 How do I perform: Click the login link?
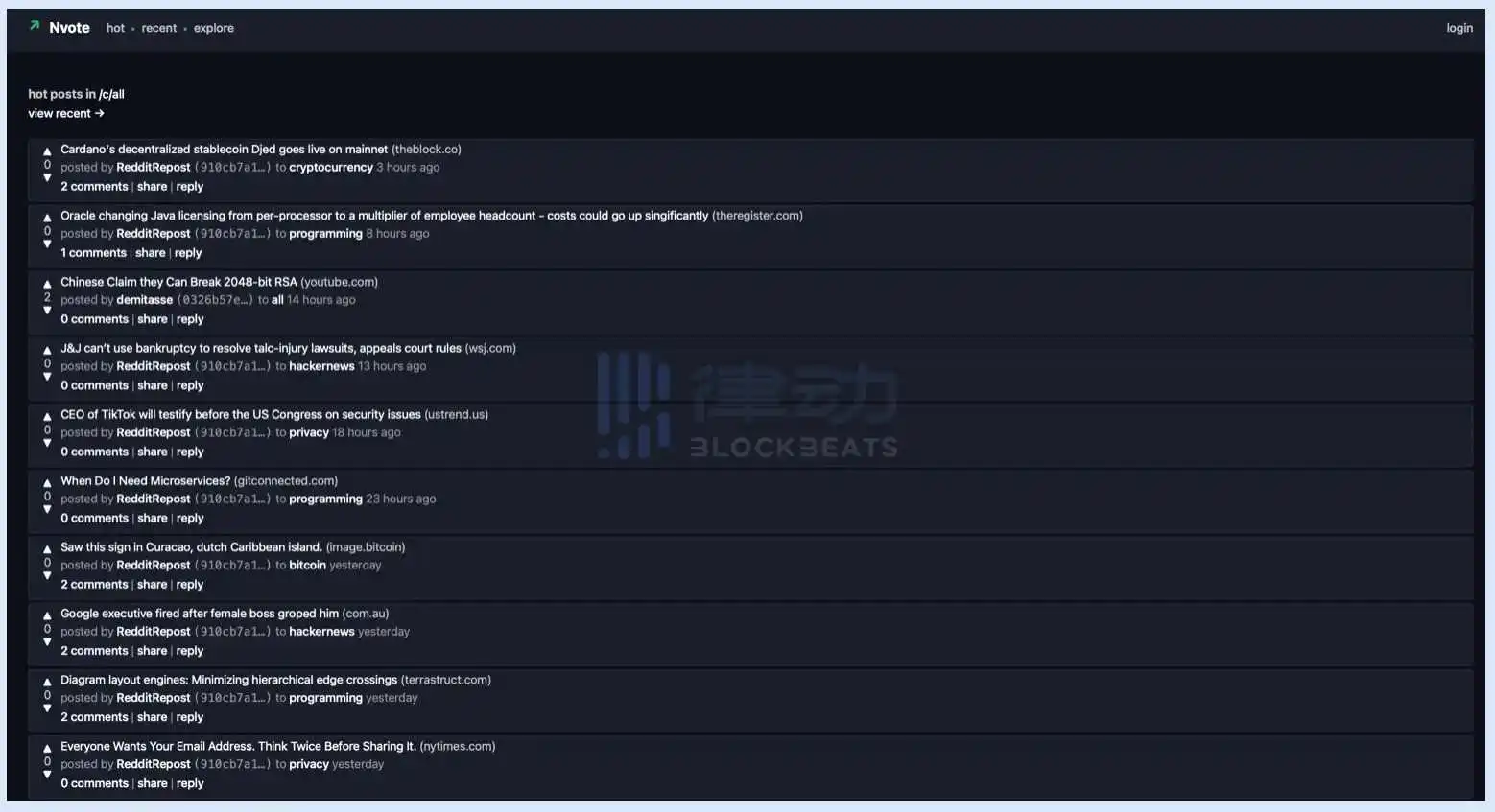click(x=1459, y=28)
